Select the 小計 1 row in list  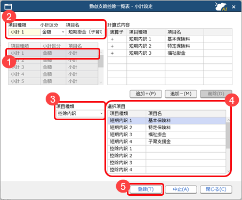(53, 53)
